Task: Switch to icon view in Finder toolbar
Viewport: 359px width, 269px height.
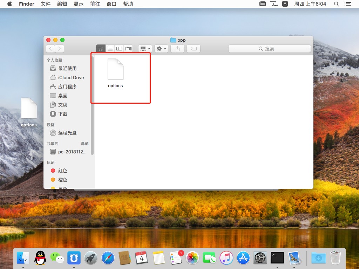Action: [x=101, y=49]
